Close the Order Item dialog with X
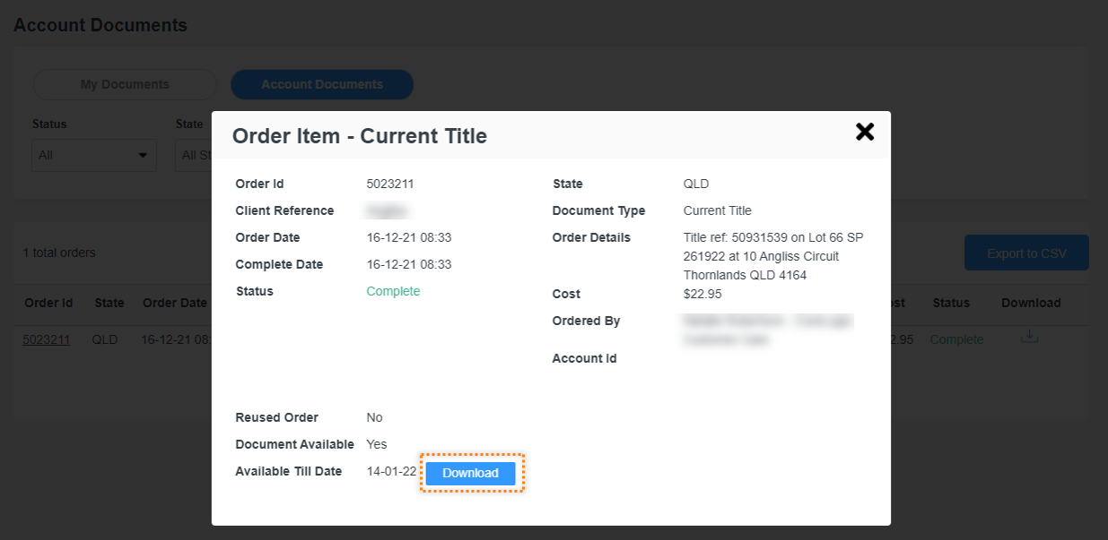The image size is (1108, 540). (x=865, y=133)
